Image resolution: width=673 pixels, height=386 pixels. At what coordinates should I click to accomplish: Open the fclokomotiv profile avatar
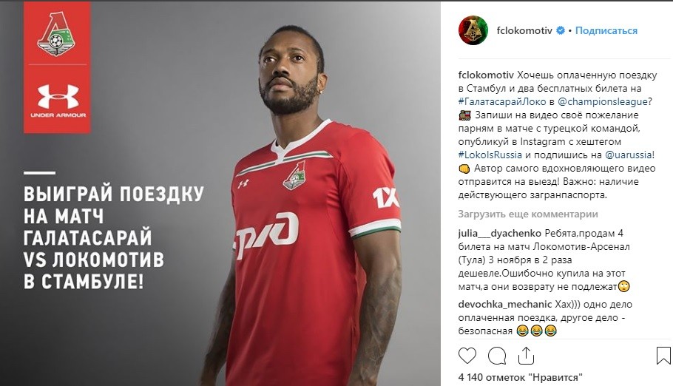(473, 30)
